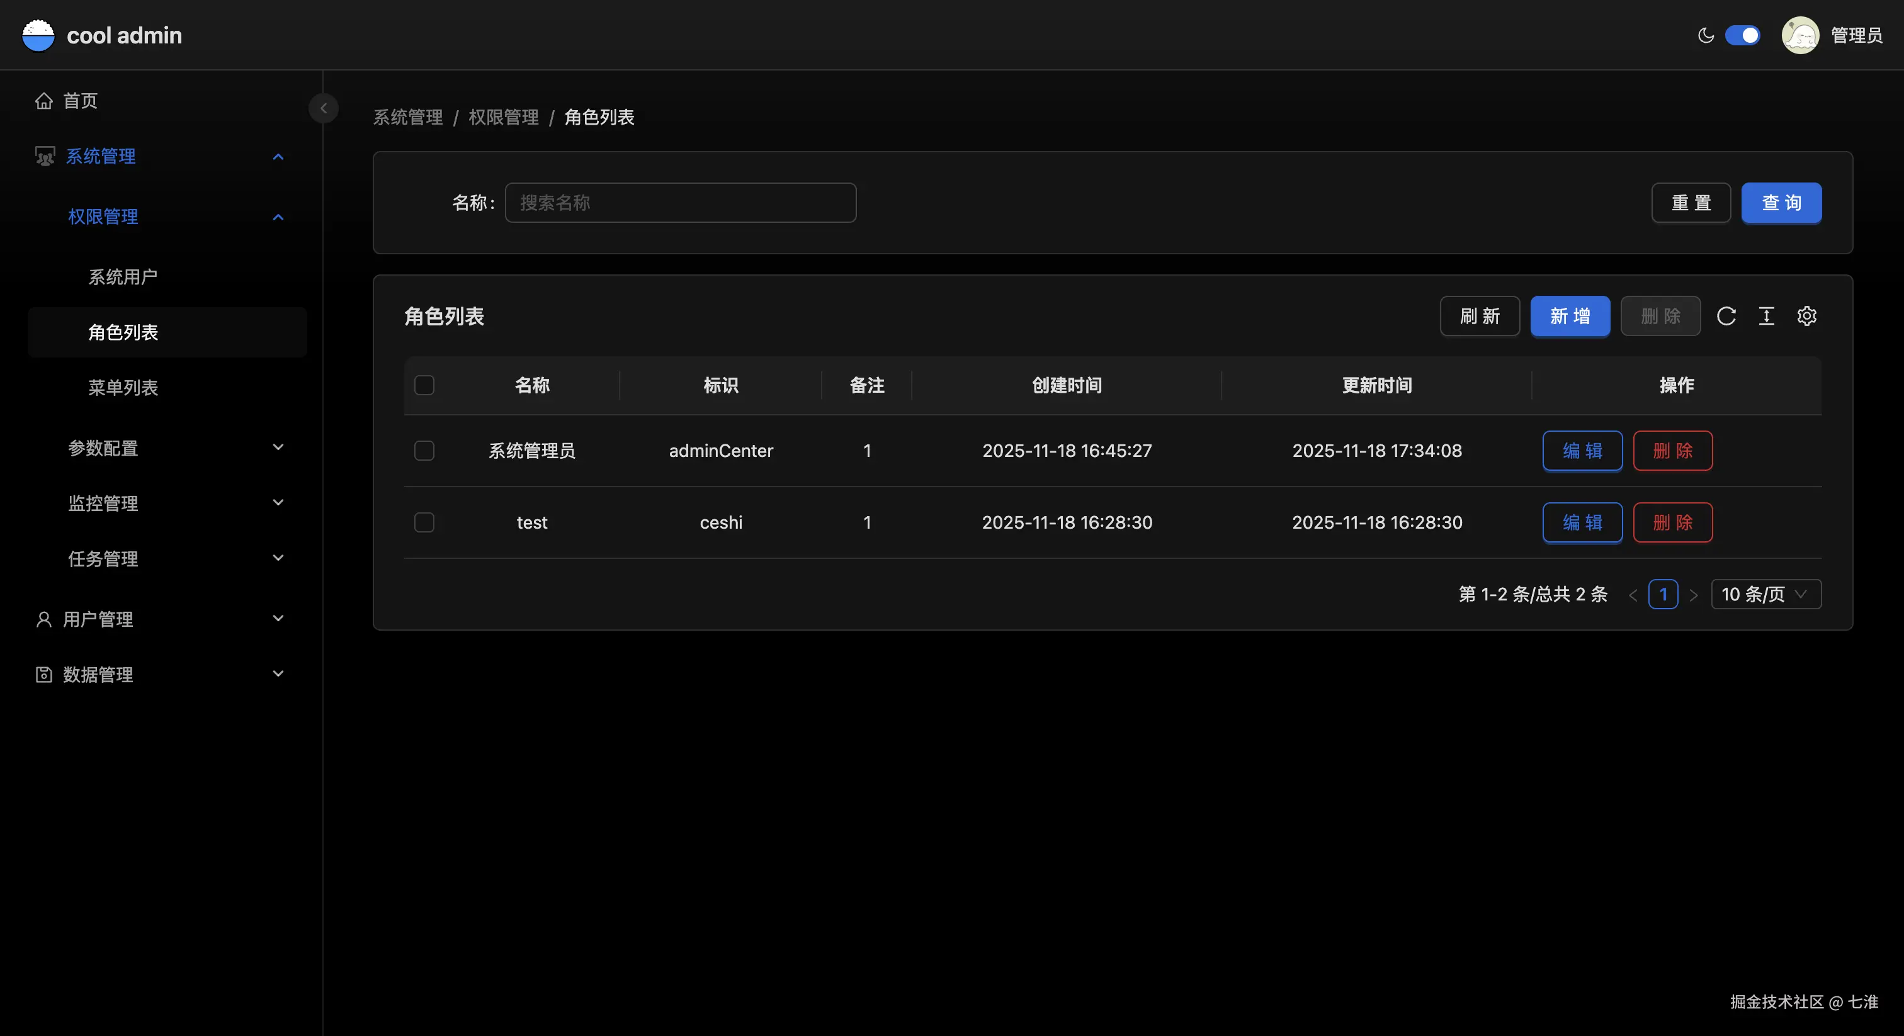The width and height of the screenshot is (1904, 1036).
Task: Expand the 用户管理 sidebar menu
Action: tap(159, 619)
